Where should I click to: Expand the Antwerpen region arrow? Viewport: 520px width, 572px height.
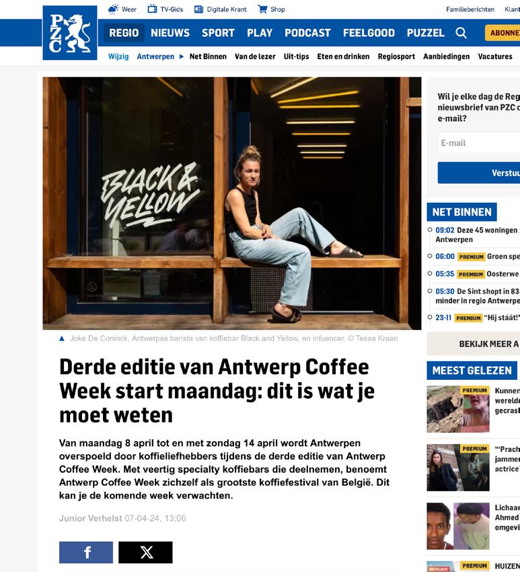(182, 57)
